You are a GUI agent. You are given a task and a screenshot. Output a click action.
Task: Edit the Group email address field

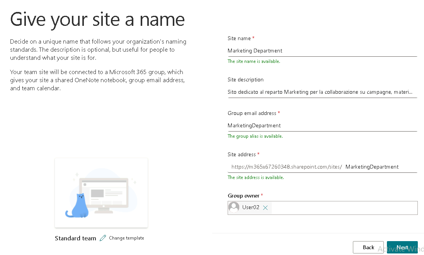[x=322, y=125]
